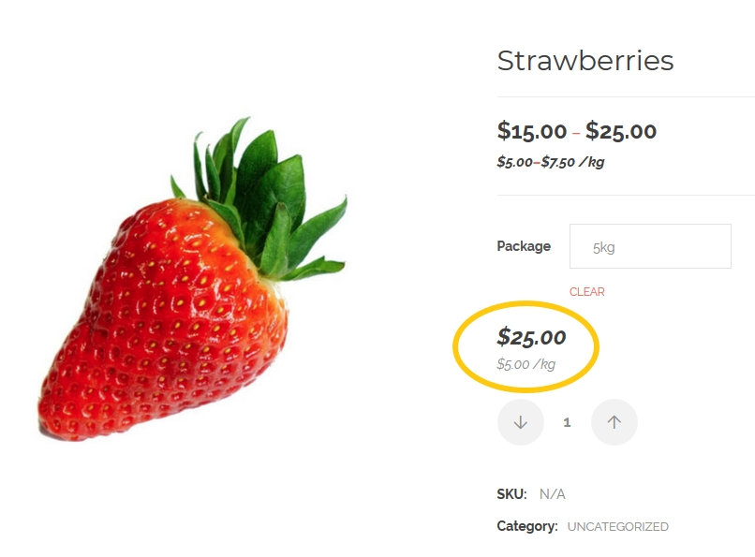Image resolution: width=755 pixels, height=557 pixels.
Task: Click the red CLEAR link
Action: click(x=587, y=291)
